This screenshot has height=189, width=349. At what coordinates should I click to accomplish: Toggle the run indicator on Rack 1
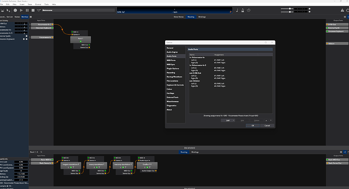[x=81, y=41]
